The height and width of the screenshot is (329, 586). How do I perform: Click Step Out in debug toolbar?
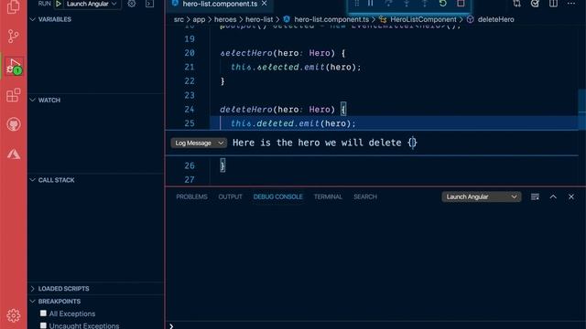pyautogui.click(x=425, y=4)
